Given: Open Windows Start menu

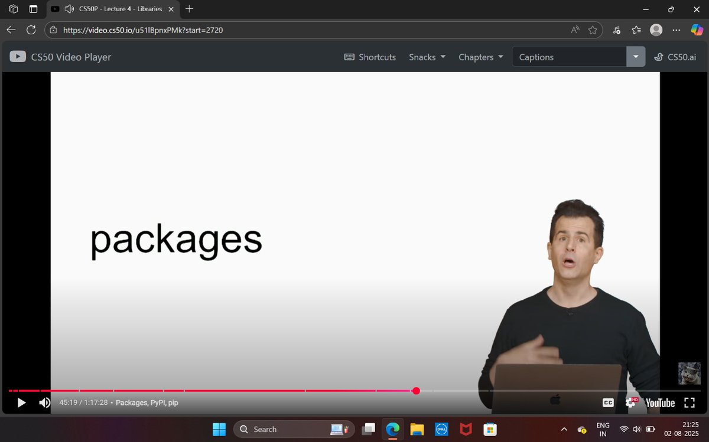Looking at the screenshot, I should tap(219, 429).
